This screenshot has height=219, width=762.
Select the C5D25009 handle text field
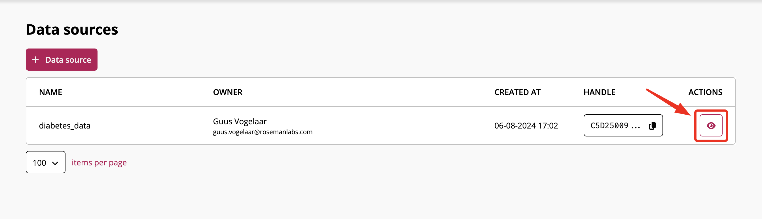(623, 125)
